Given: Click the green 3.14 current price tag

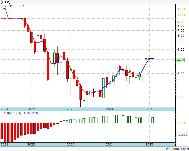Looking at the screenshot, I should [x=180, y=60].
